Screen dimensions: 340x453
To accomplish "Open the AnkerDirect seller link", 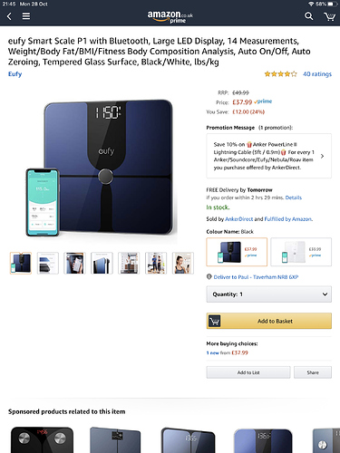I will tap(239, 219).
